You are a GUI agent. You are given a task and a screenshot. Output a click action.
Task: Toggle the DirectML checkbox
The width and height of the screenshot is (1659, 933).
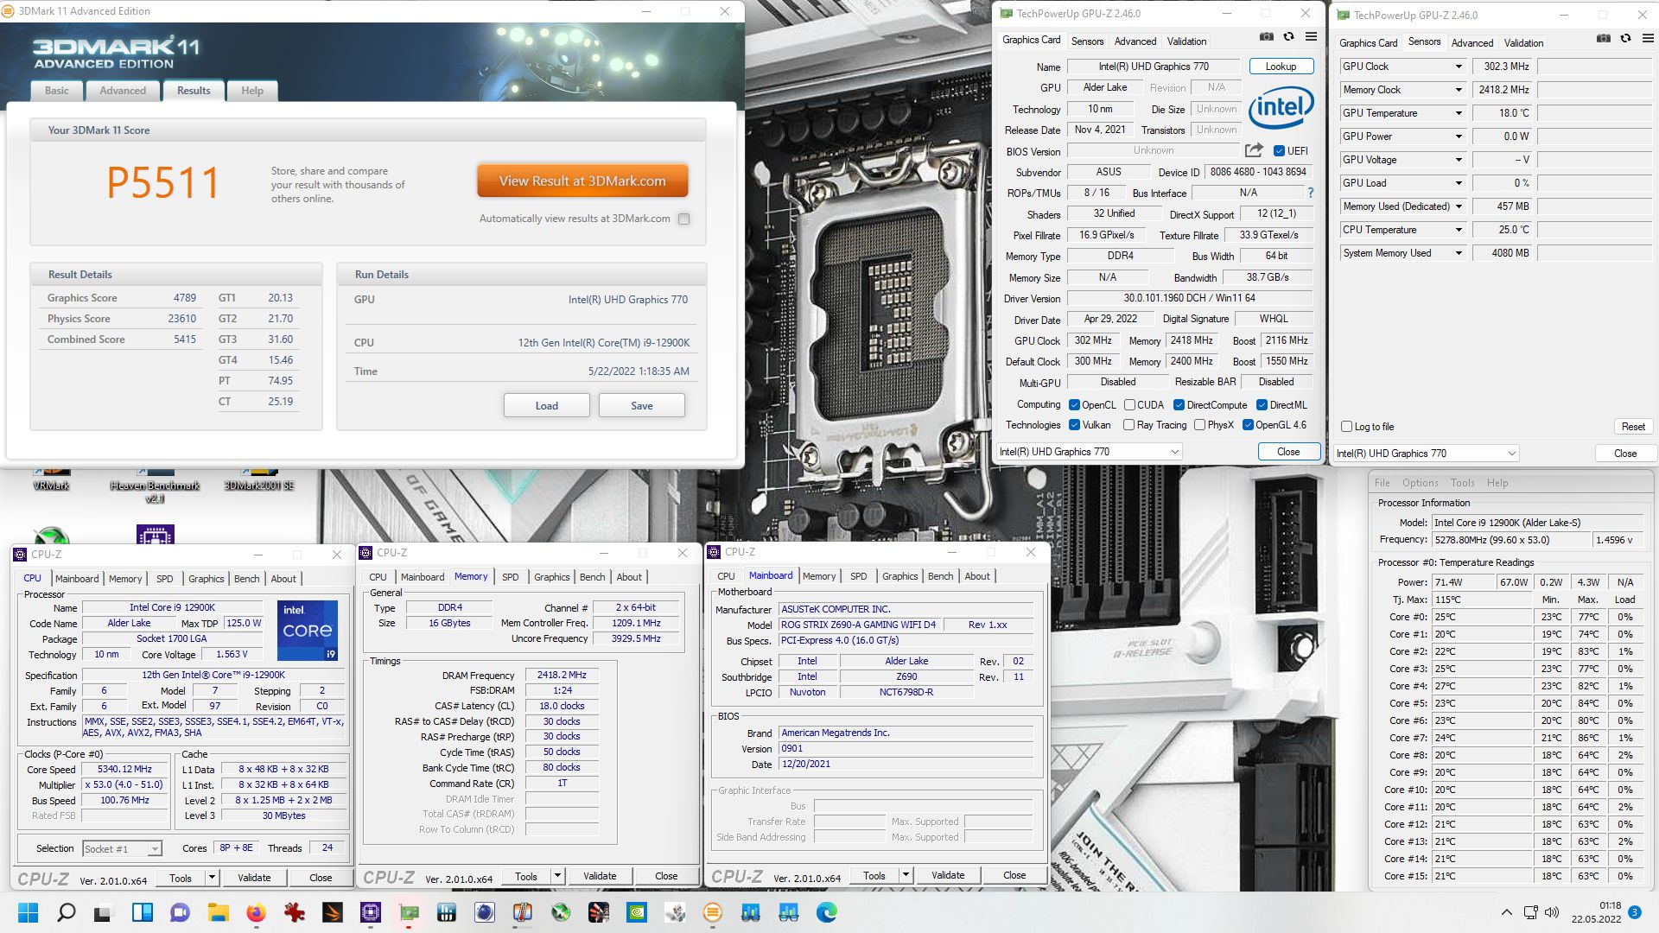[1262, 404]
